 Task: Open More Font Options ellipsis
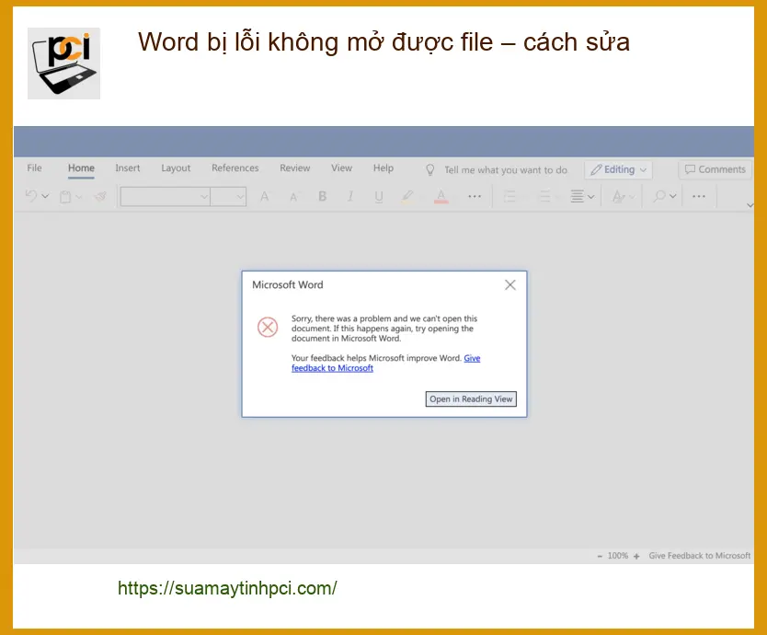click(x=475, y=196)
